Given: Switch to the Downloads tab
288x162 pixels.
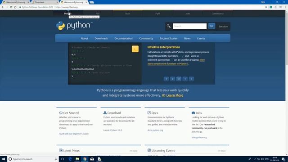Looking at the screenshot, I should point(45,2).
